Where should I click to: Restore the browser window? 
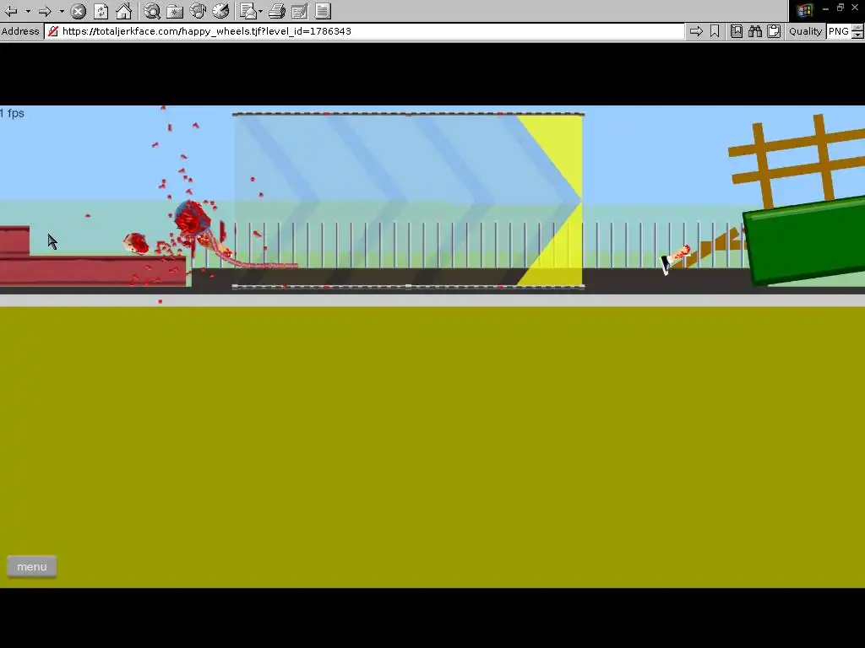[x=841, y=8]
